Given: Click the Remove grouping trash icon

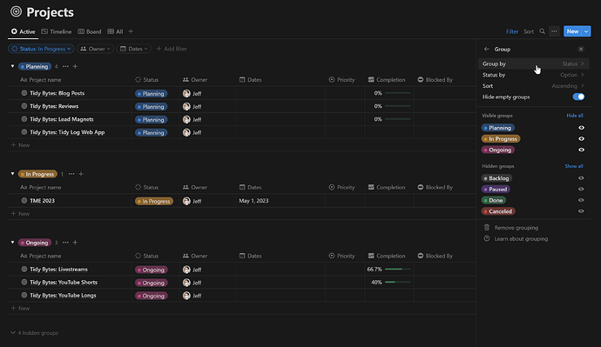Looking at the screenshot, I should pyautogui.click(x=487, y=228).
